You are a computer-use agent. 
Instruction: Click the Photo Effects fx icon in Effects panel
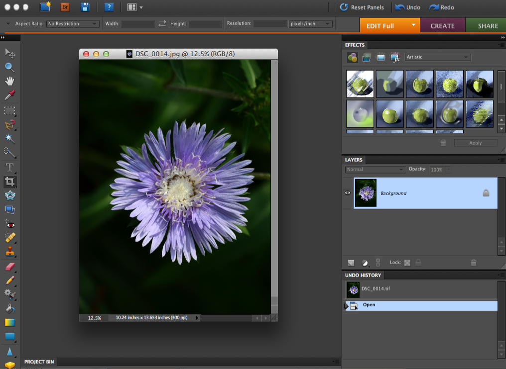pyautogui.click(x=396, y=57)
